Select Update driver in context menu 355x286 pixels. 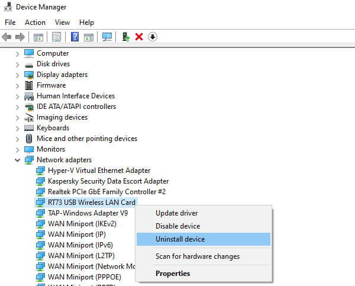point(176,213)
